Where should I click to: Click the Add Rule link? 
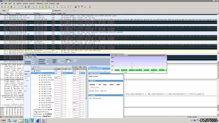(x=91, y=91)
